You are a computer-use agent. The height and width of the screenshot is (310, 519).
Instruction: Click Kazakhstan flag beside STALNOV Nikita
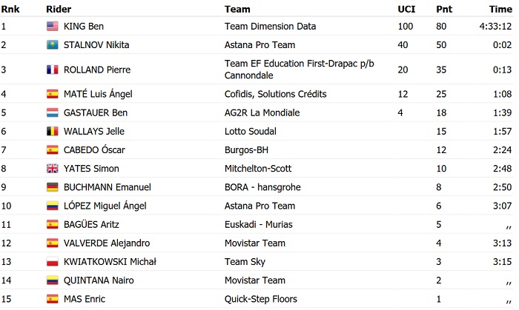52,45
